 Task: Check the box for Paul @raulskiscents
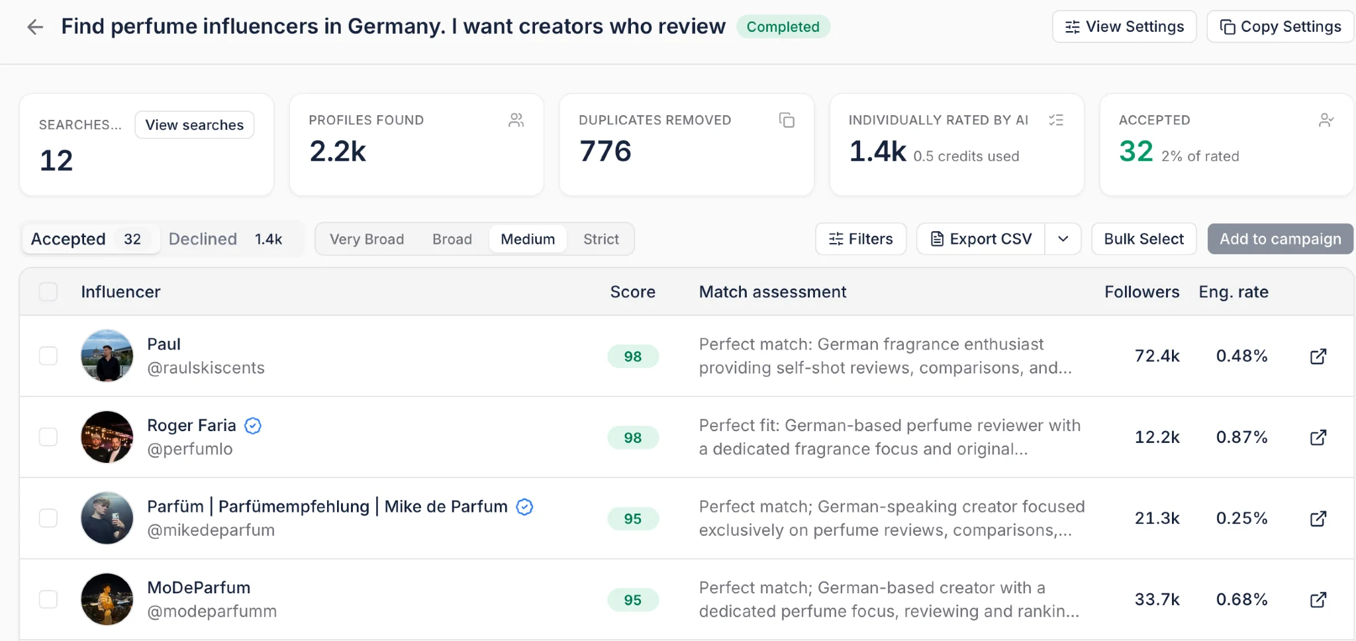pos(48,356)
